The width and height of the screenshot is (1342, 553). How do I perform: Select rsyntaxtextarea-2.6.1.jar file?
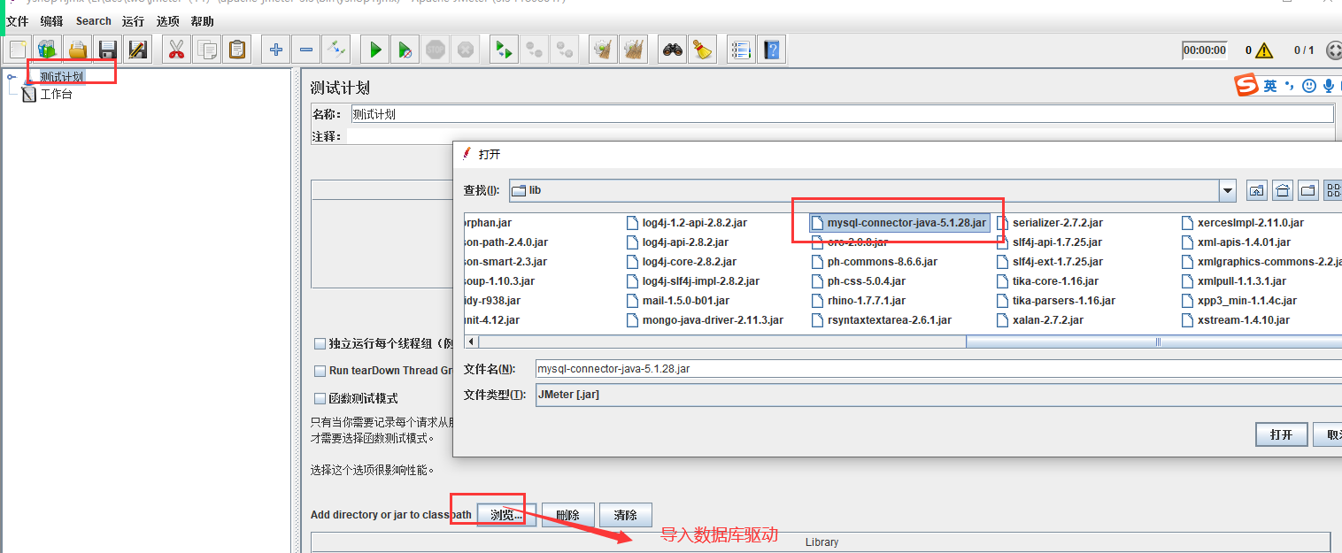pos(883,320)
